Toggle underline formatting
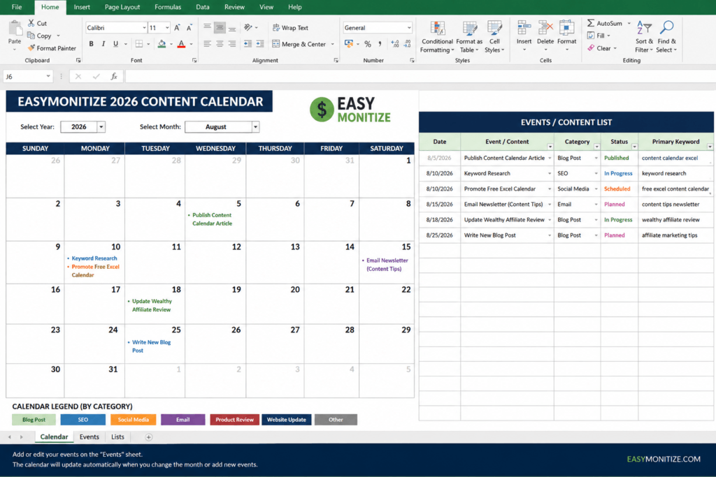The image size is (716, 477). 115,44
